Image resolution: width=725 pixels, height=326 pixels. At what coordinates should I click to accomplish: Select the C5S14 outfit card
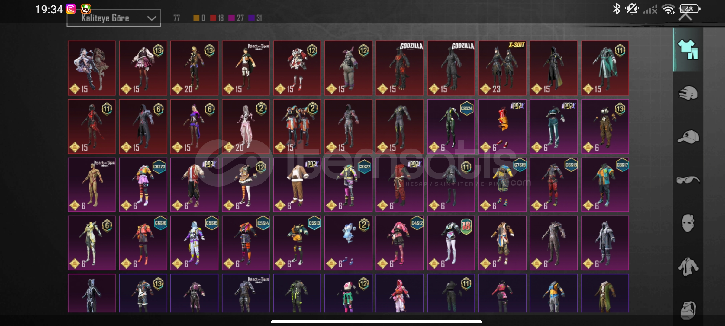(x=246, y=243)
